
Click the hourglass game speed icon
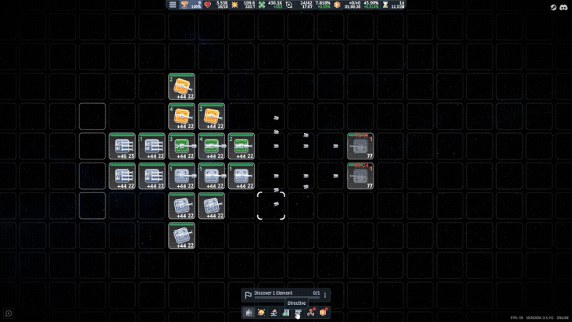[385, 5]
